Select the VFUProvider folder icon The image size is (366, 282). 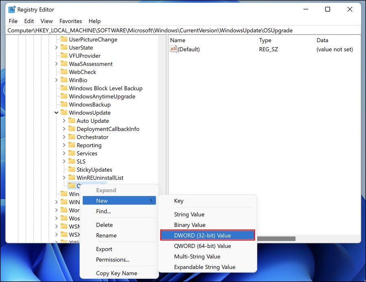[x=64, y=56]
